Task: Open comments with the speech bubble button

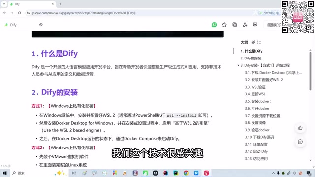Action: coord(300,142)
